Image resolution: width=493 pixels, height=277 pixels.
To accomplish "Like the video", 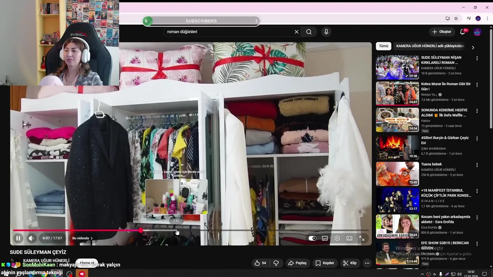I will tap(260, 263).
